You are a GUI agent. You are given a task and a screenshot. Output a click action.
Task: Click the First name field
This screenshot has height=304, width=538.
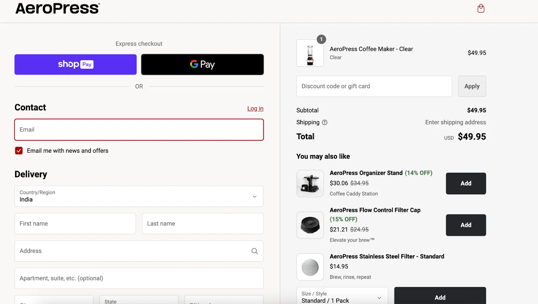click(75, 224)
